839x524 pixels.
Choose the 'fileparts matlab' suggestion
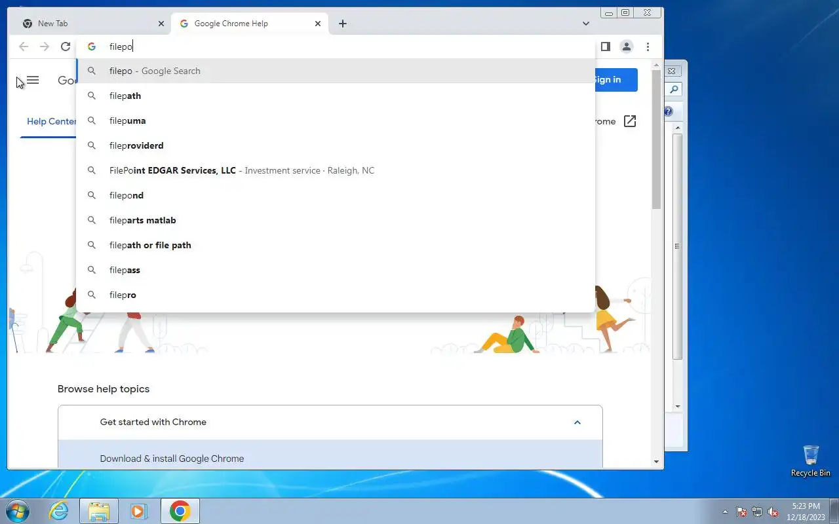coord(336,220)
